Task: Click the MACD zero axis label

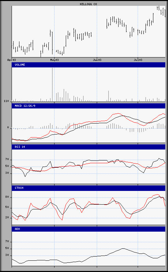Action: point(8,128)
